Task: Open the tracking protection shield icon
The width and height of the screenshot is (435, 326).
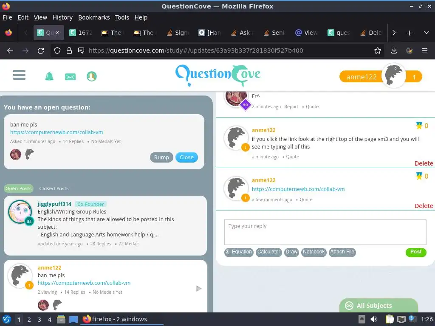Action: point(57,51)
